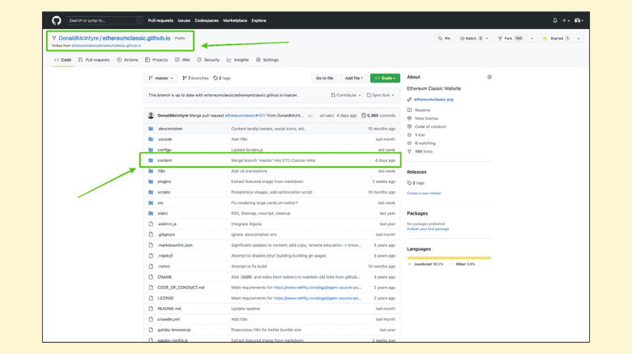Open the Add file dropdown
The image size is (632, 354).
(354, 79)
